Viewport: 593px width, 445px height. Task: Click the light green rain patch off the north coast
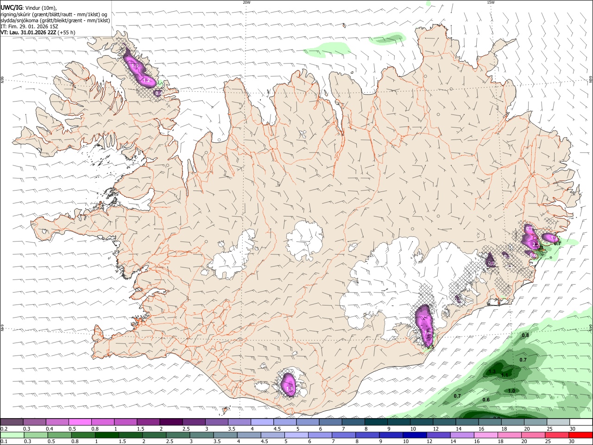pyautogui.click(x=327, y=49)
